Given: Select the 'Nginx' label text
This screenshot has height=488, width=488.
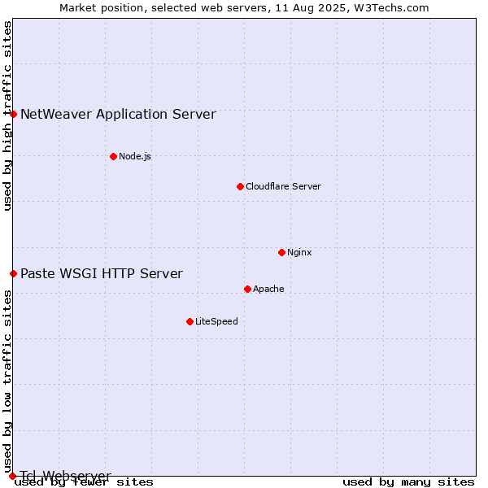Looking at the screenshot, I should 299,253.
